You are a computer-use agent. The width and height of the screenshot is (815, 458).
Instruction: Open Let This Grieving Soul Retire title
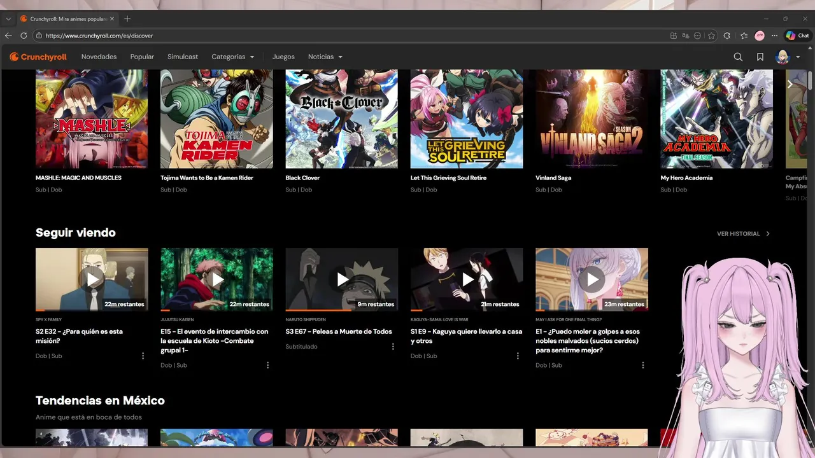(x=448, y=177)
